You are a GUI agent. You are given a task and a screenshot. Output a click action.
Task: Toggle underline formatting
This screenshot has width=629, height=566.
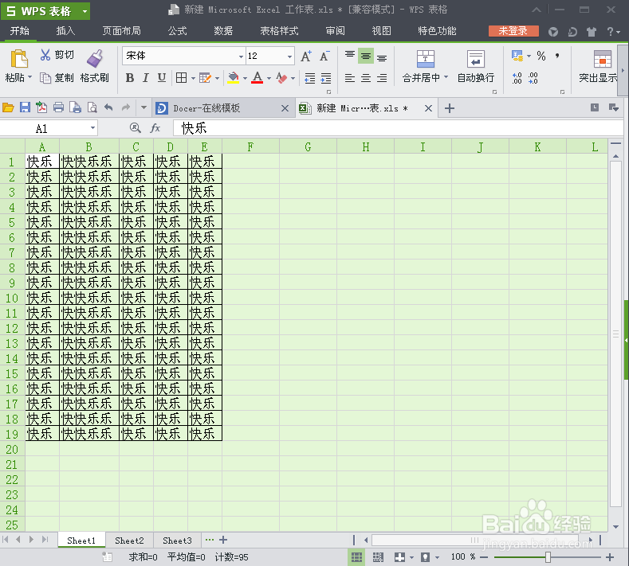pyautogui.click(x=162, y=78)
